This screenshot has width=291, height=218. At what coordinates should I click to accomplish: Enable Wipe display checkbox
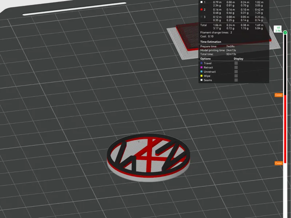(x=236, y=76)
